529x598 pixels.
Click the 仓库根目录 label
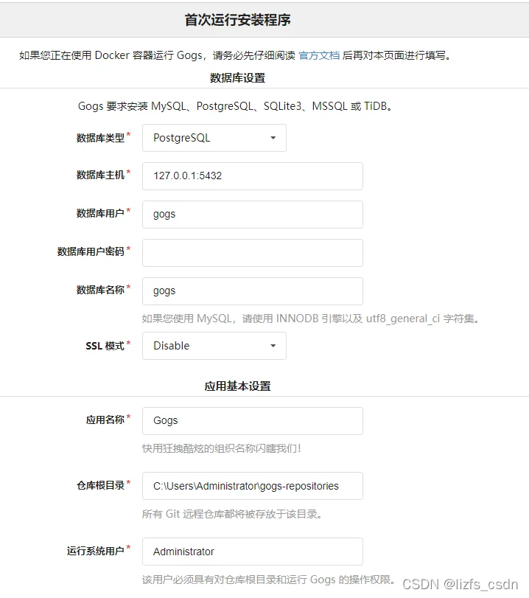100,485
